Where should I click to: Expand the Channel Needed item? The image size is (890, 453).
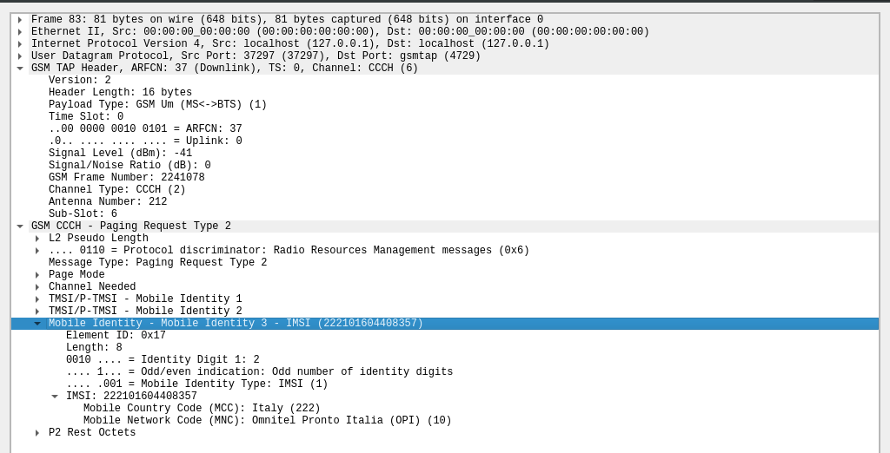coord(37,287)
